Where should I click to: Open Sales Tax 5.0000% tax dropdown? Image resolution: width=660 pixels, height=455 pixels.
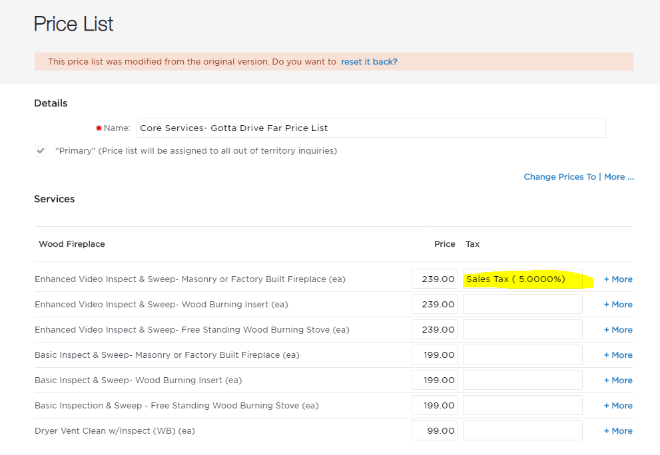(x=523, y=279)
